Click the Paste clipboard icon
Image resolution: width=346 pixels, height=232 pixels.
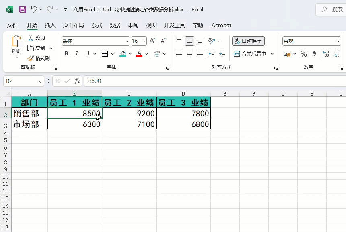[17, 41]
